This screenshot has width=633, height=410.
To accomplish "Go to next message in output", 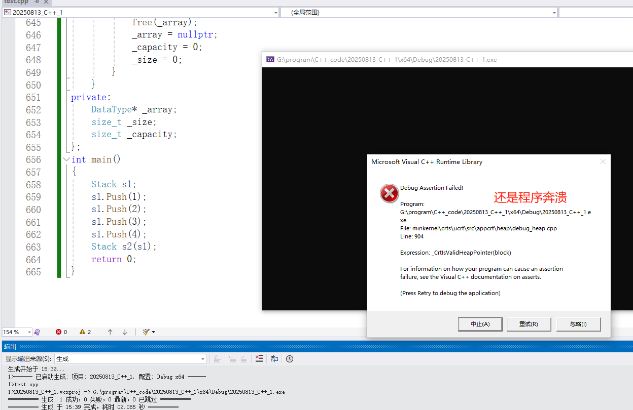I will (243, 359).
